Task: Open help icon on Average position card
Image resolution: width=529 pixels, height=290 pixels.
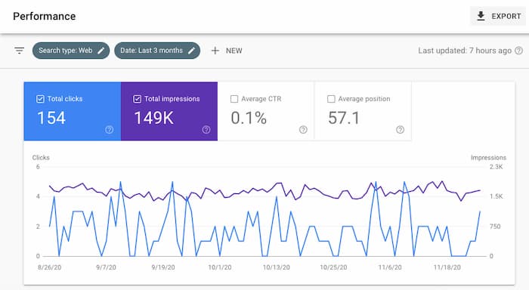Action: (400, 129)
